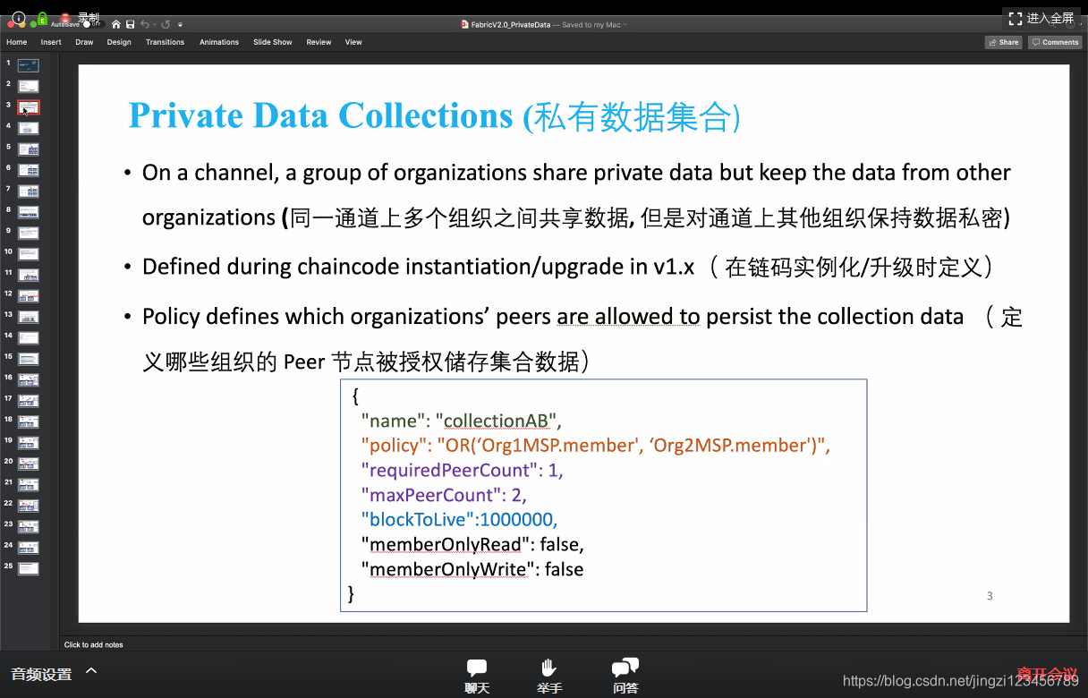Select slide 5 thumbnail
1088x698 pixels.
click(x=29, y=149)
